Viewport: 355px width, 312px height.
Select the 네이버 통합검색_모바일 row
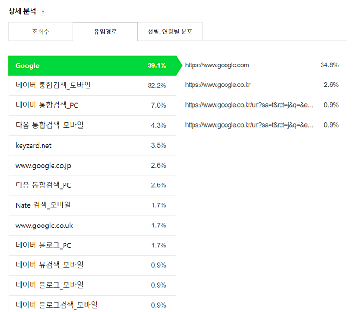tap(92, 86)
